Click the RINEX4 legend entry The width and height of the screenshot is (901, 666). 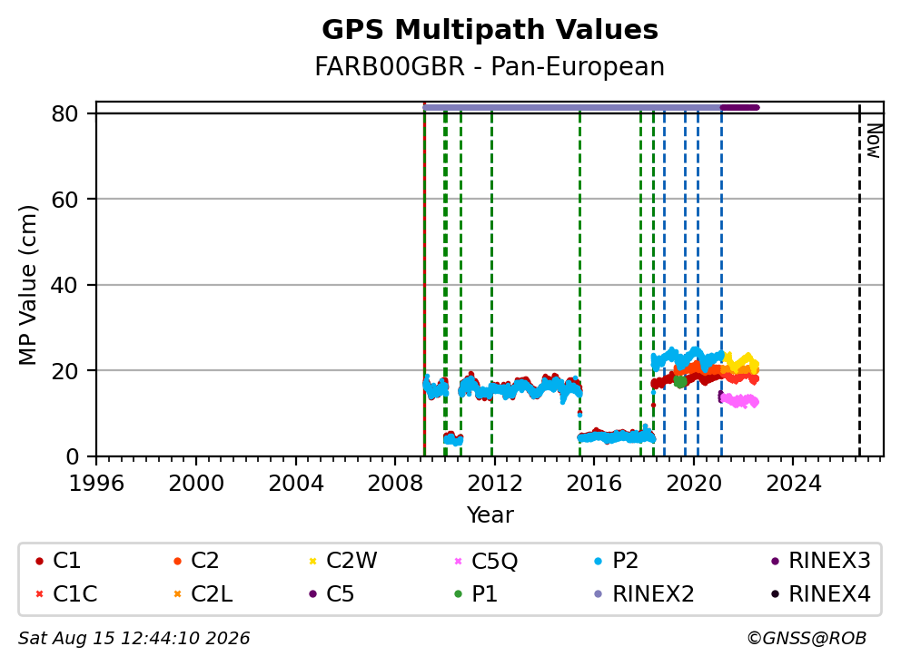[x=821, y=594]
